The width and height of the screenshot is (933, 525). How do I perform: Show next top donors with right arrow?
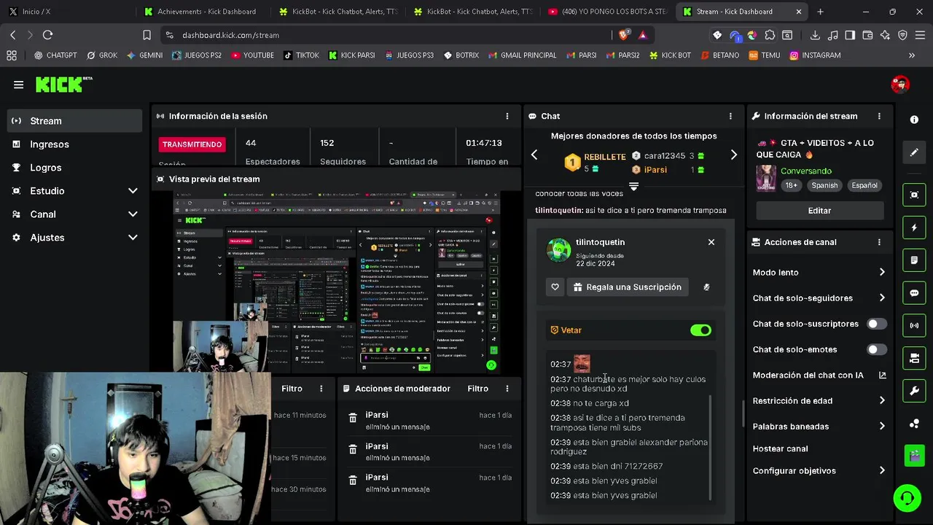pos(733,155)
